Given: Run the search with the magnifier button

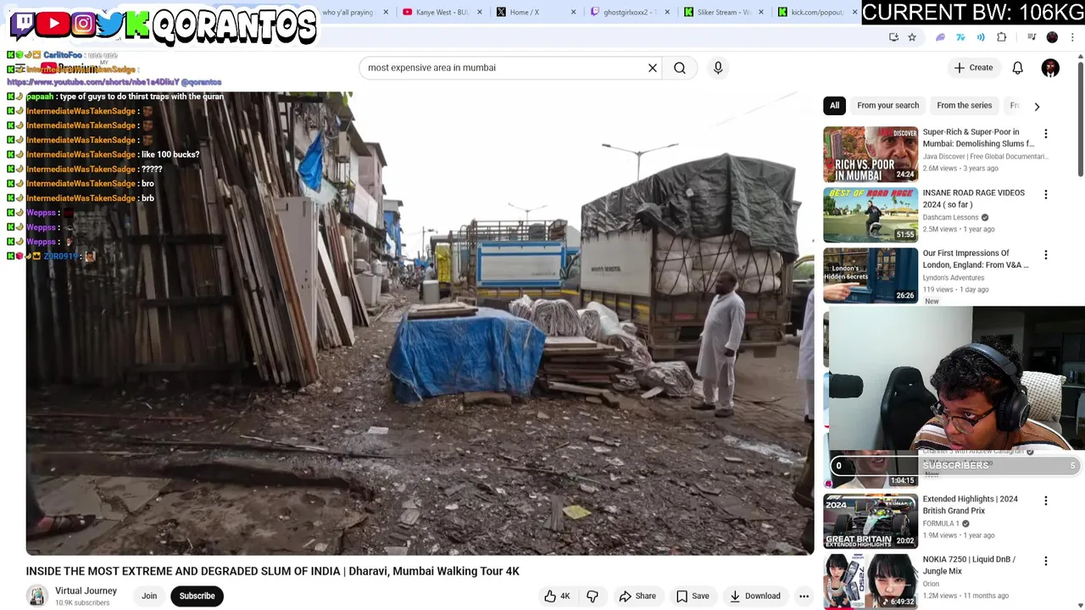Looking at the screenshot, I should coord(680,68).
